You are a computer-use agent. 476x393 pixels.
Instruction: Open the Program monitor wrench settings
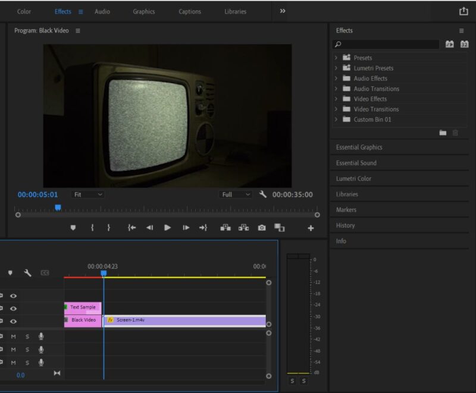click(262, 194)
